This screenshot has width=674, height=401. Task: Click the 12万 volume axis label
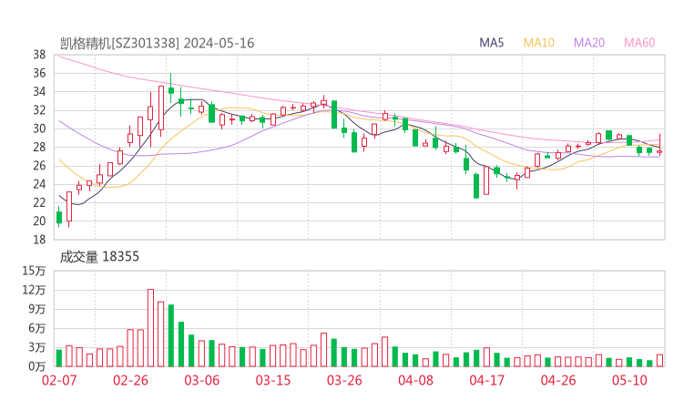(x=34, y=290)
